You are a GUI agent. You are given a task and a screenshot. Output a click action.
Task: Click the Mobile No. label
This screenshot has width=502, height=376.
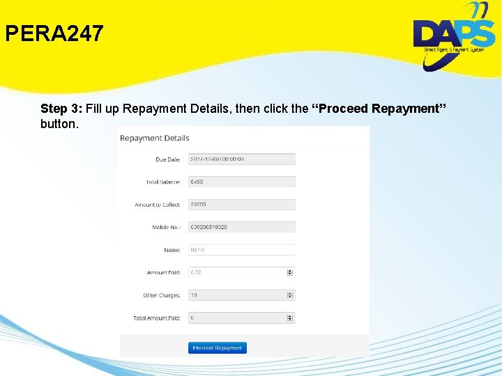[167, 227]
